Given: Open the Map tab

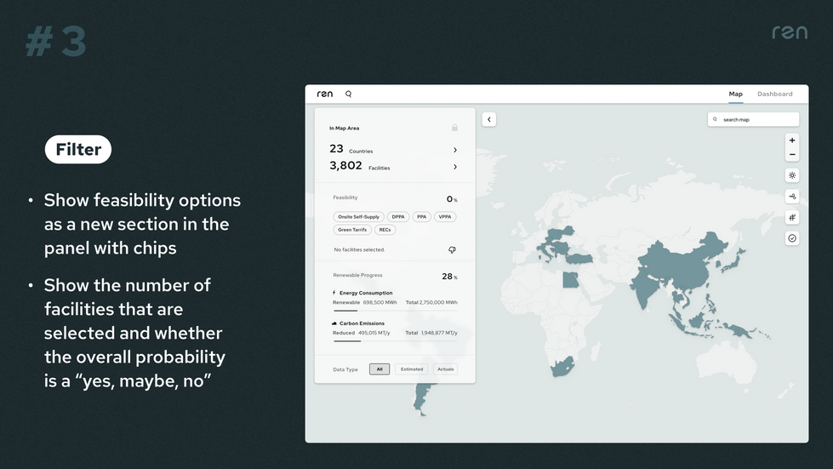Looking at the screenshot, I should pyautogui.click(x=735, y=94).
